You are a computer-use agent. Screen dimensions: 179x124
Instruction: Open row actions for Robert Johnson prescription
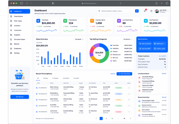pos(129,88)
